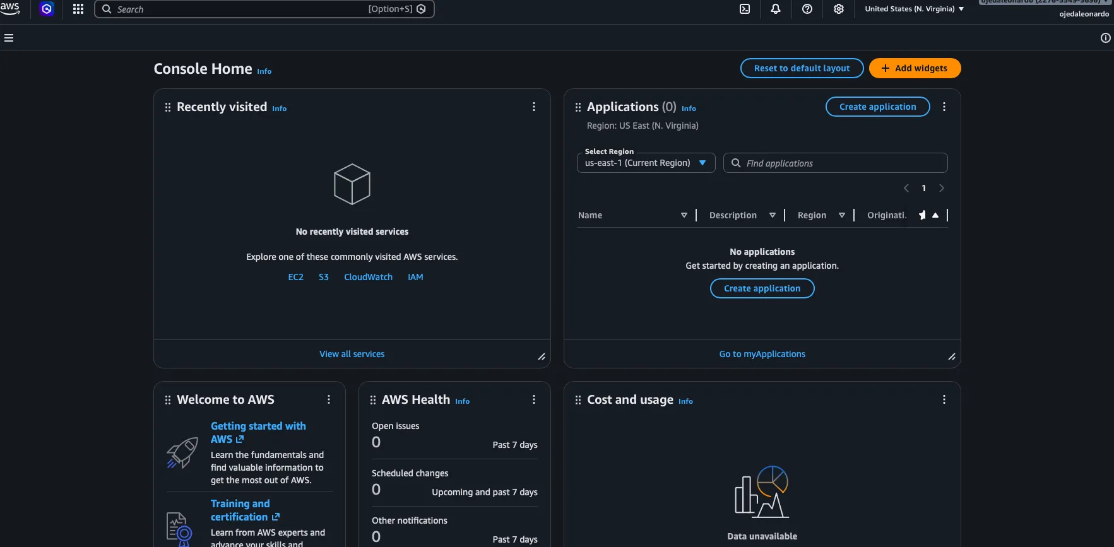Click the Open issues count
Screen dimensions: 1114x547
tap(376, 442)
